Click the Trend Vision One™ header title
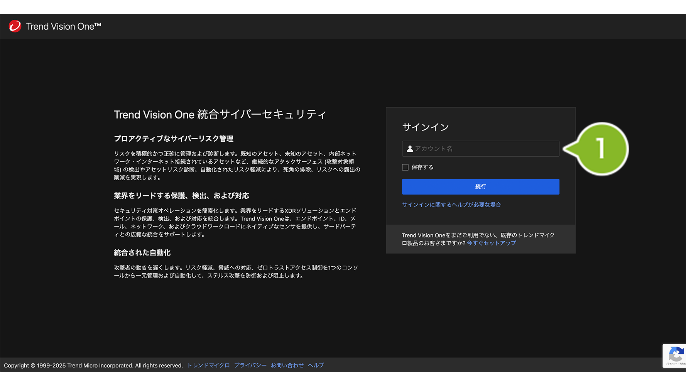The height and width of the screenshot is (386, 686). click(63, 26)
